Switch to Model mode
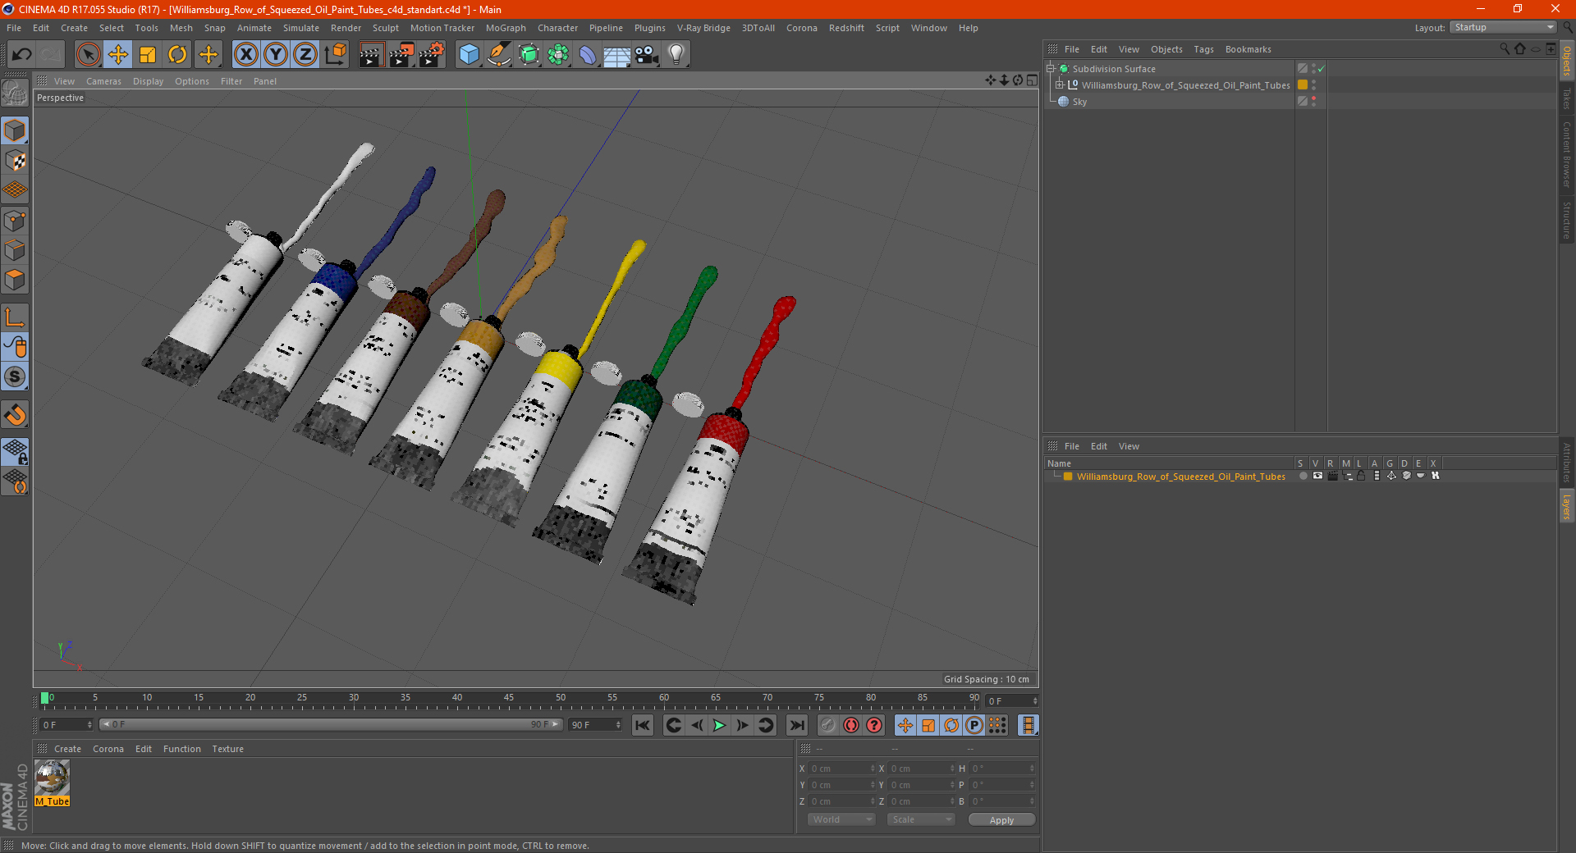1576x853 pixels. pos(15,131)
